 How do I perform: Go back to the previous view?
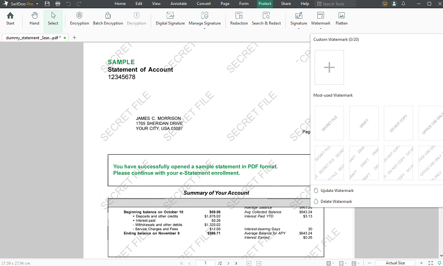pyautogui.click(x=249, y=263)
